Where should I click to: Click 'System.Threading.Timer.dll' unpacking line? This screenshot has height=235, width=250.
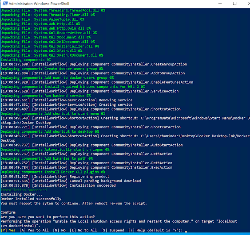(48, 15)
